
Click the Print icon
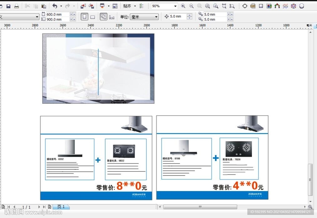(x=17, y=6)
